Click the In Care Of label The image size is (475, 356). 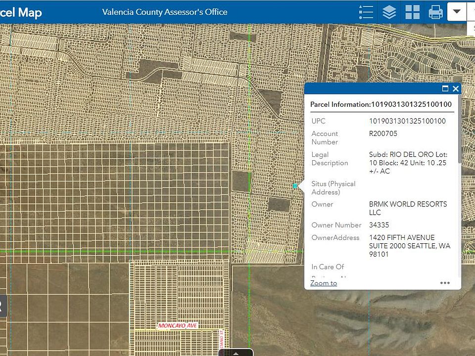(328, 267)
